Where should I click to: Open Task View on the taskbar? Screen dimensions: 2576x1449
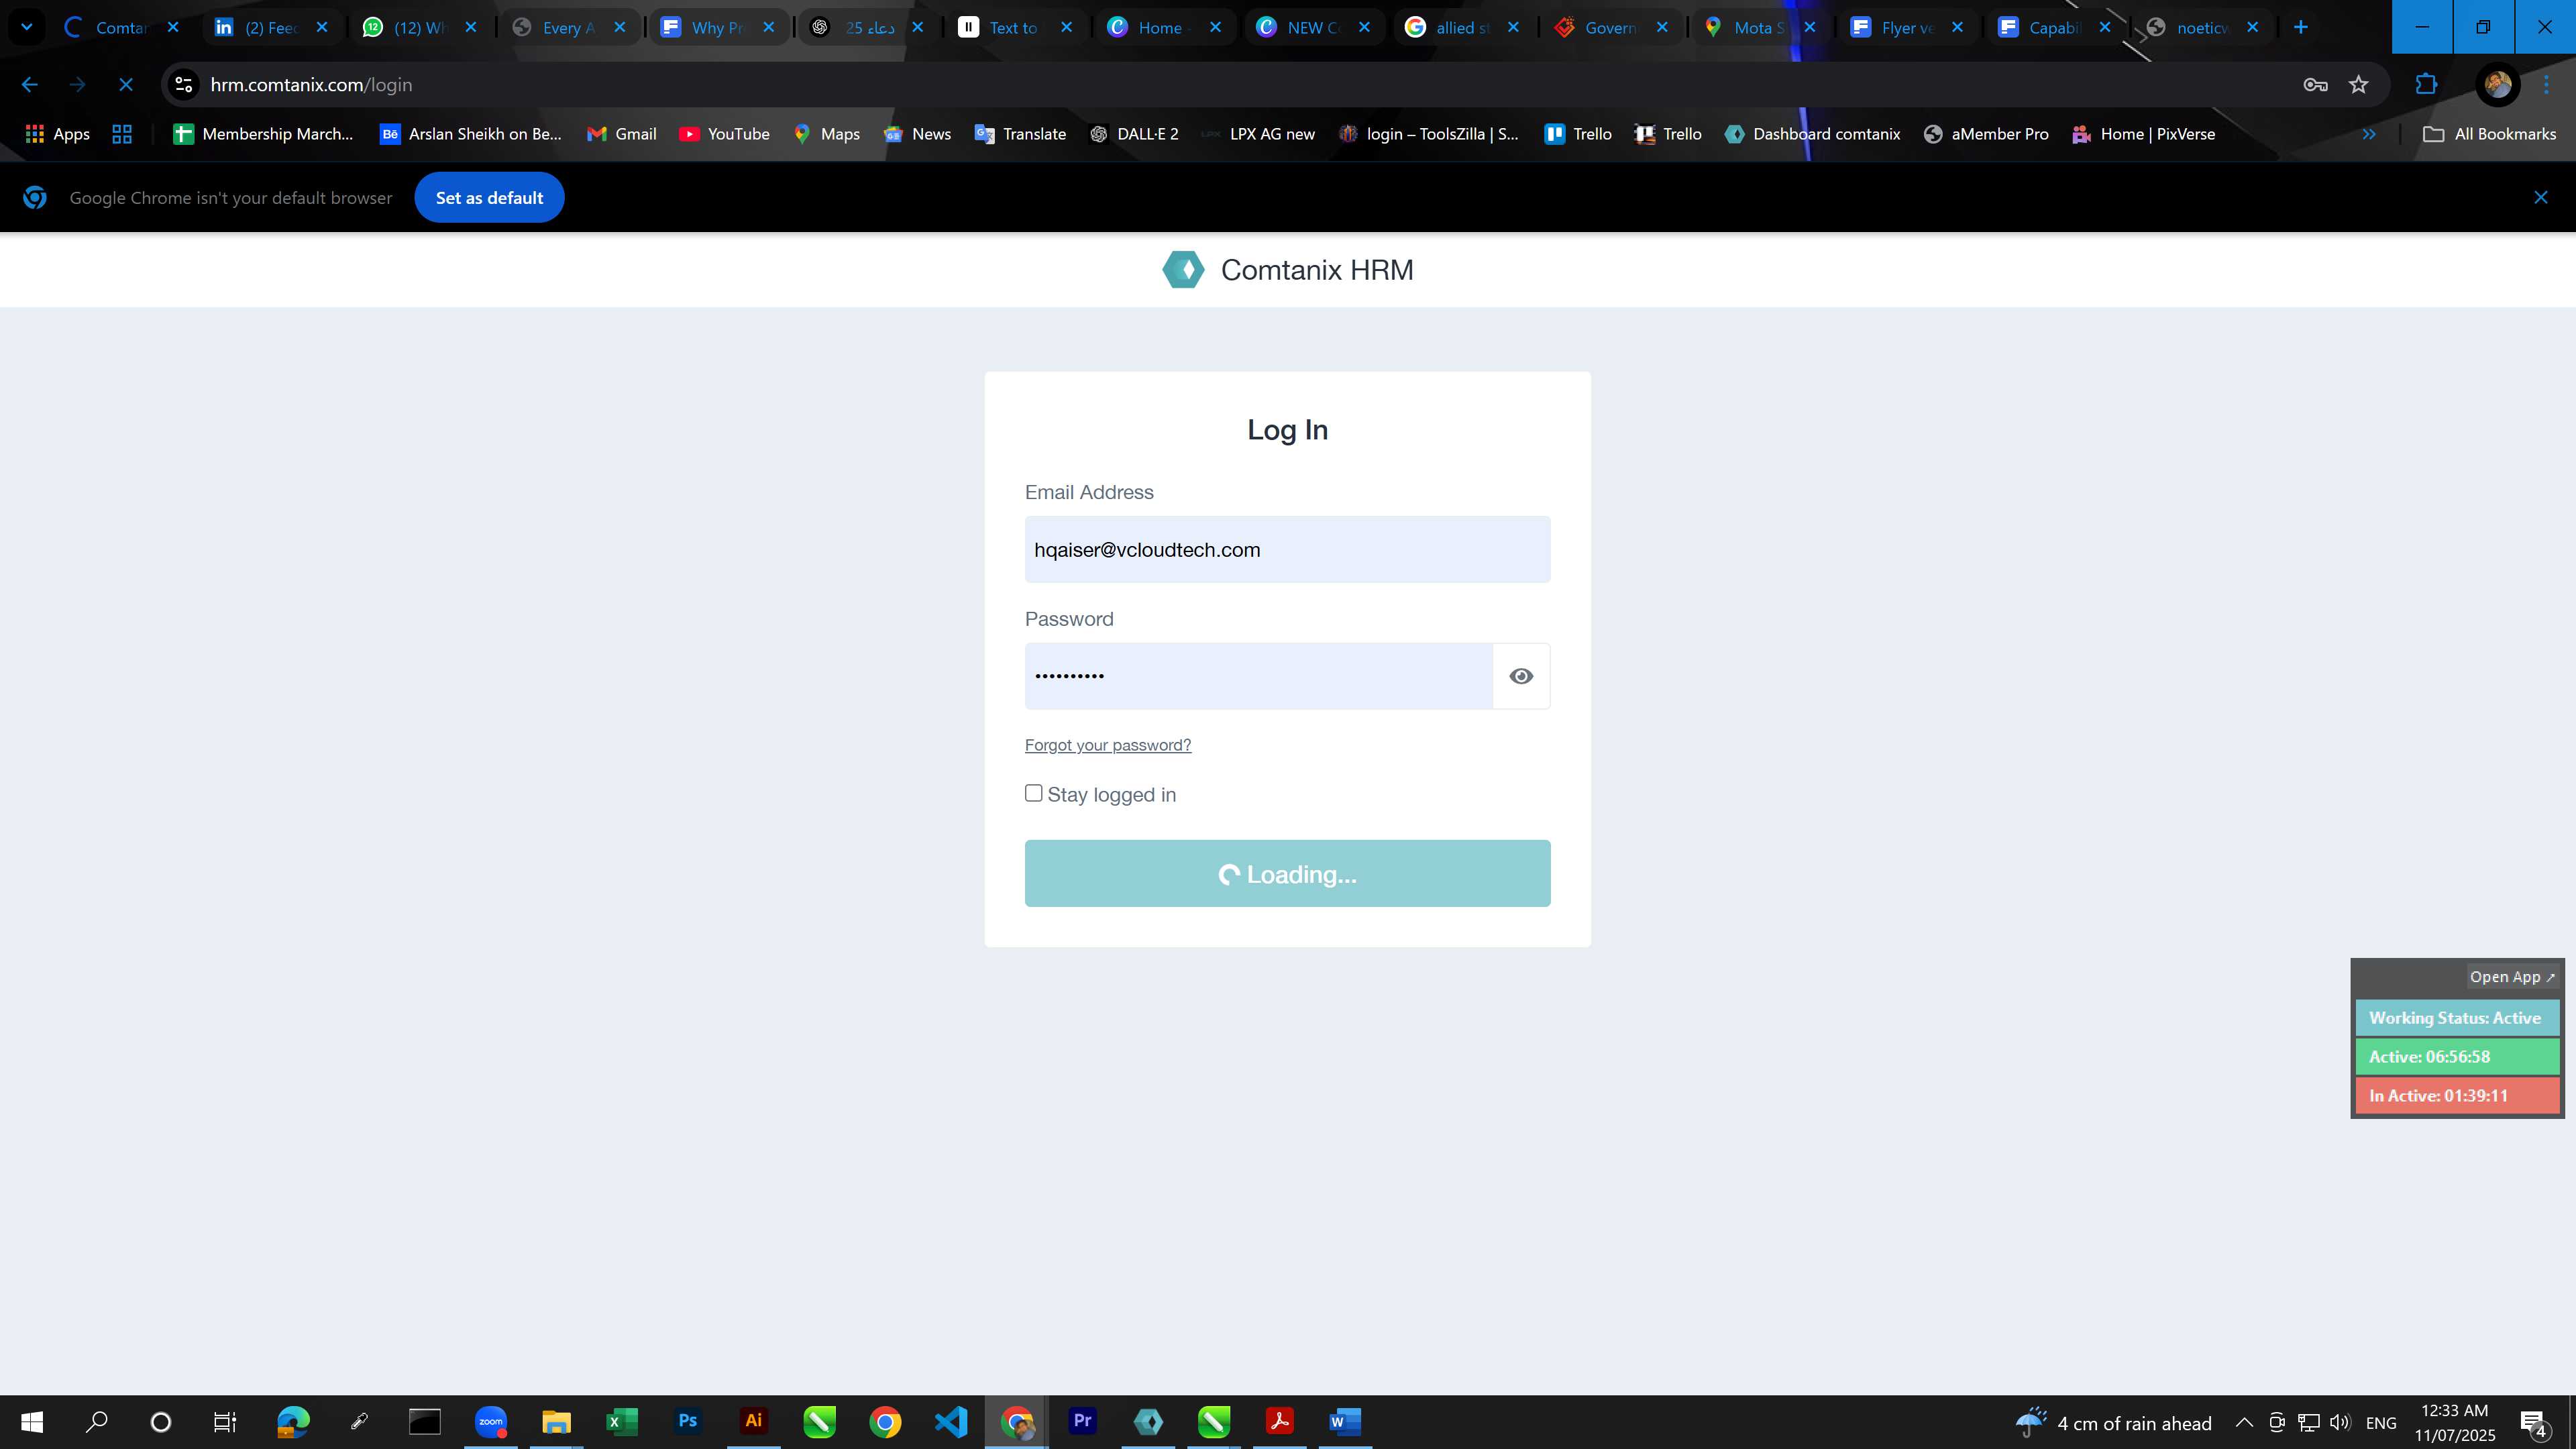[x=225, y=1422]
